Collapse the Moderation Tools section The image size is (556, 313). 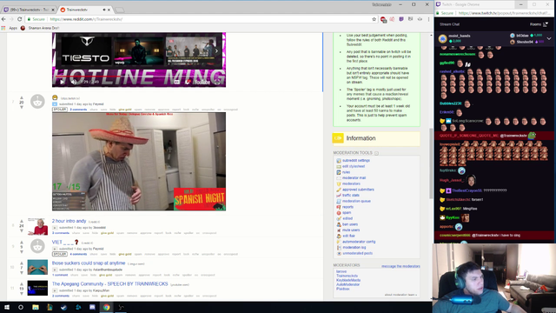pos(376,153)
